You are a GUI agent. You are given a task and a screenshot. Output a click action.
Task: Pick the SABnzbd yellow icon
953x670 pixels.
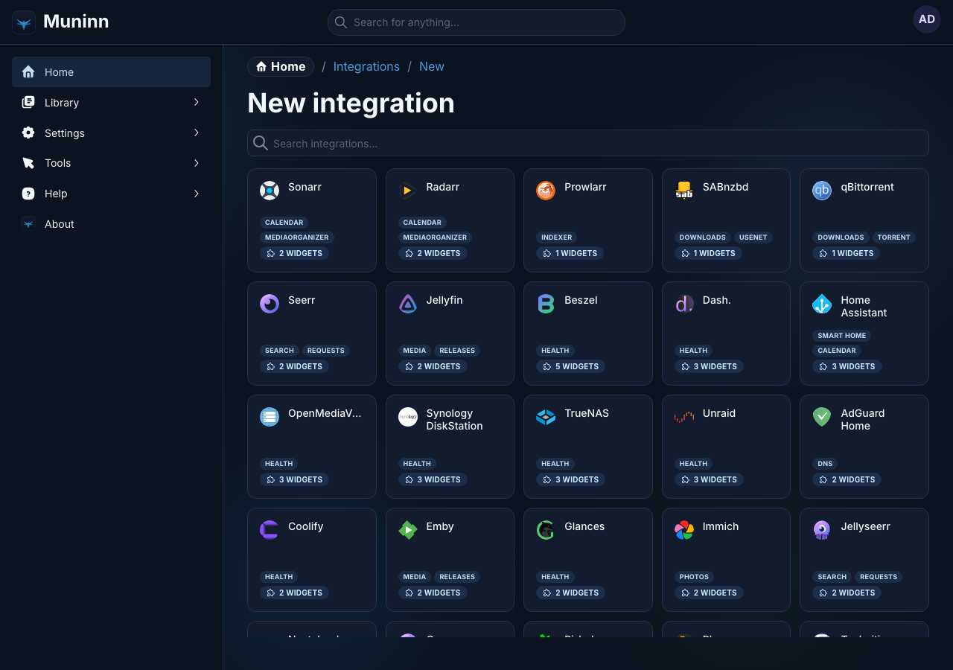(684, 191)
